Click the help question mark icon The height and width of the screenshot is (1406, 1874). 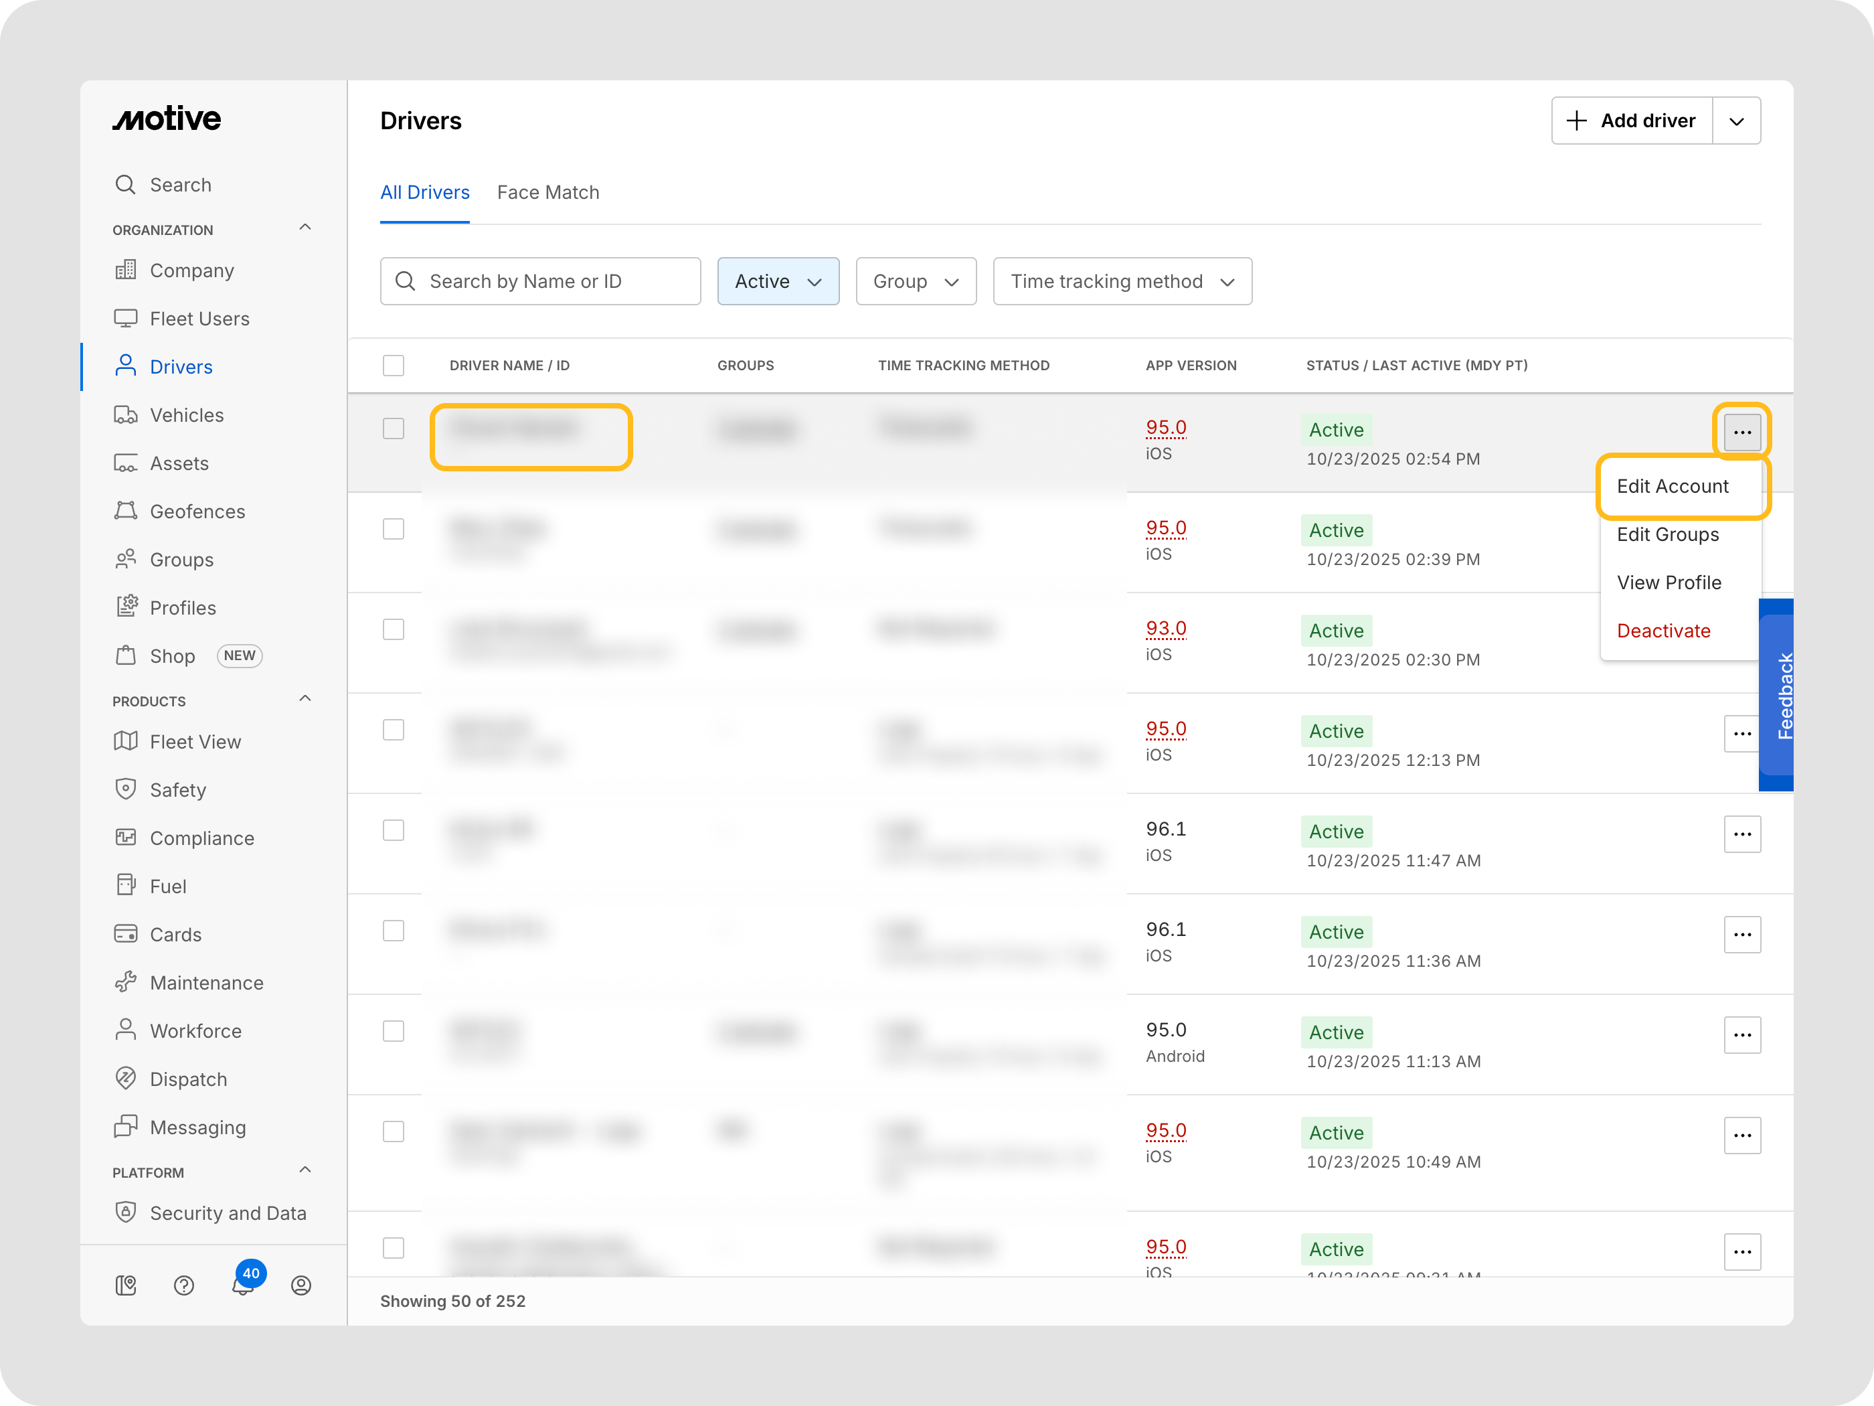pyautogui.click(x=184, y=1285)
